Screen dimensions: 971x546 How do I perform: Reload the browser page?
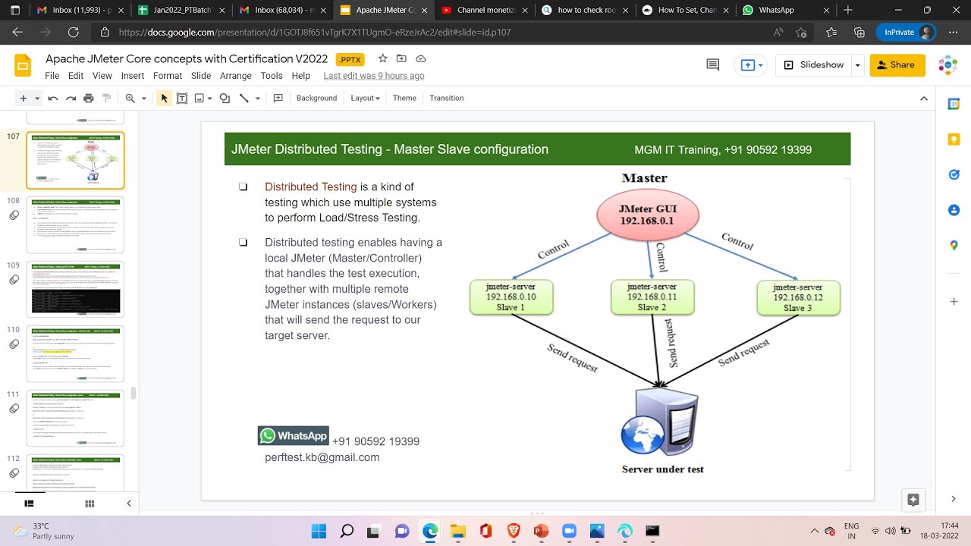click(73, 32)
